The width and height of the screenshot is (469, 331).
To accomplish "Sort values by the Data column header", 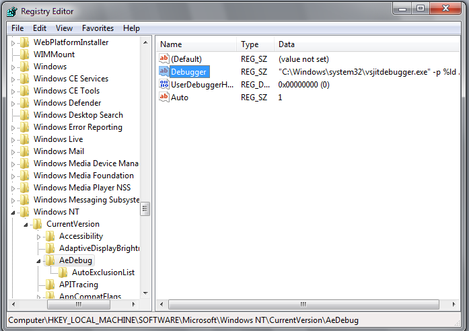I will tap(367, 44).
